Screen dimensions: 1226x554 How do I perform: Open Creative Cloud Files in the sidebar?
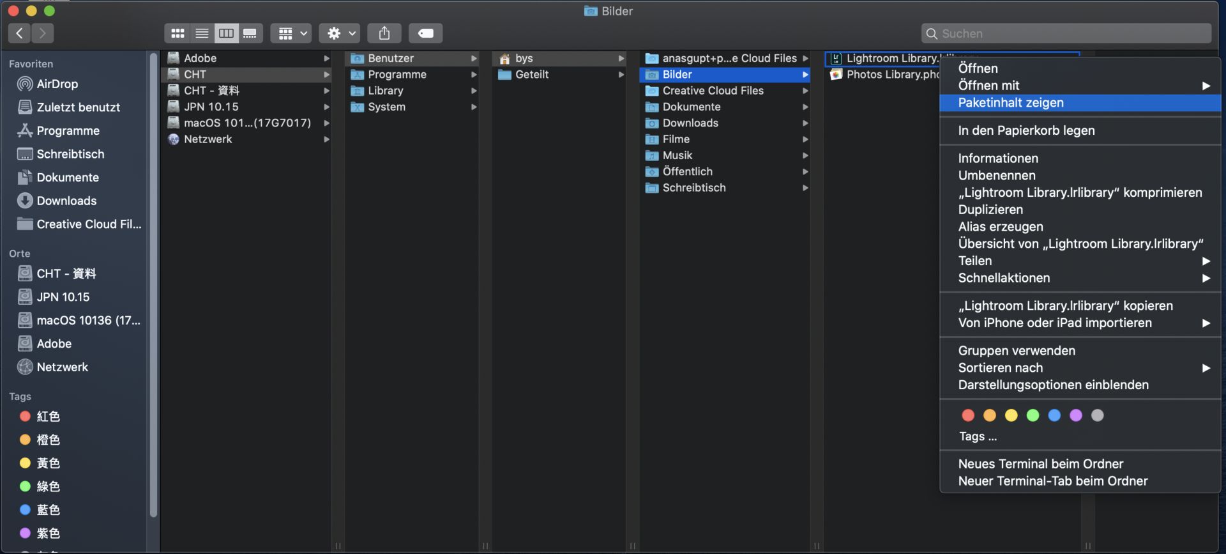80,224
